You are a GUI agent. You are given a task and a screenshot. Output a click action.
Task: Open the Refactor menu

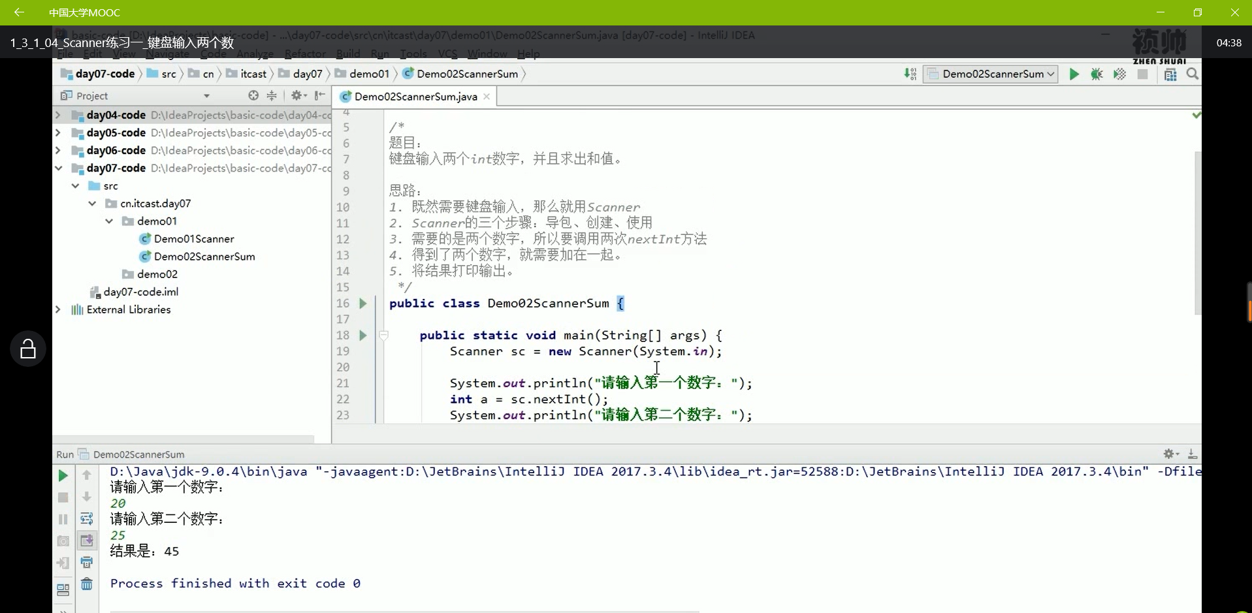(x=305, y=54)
